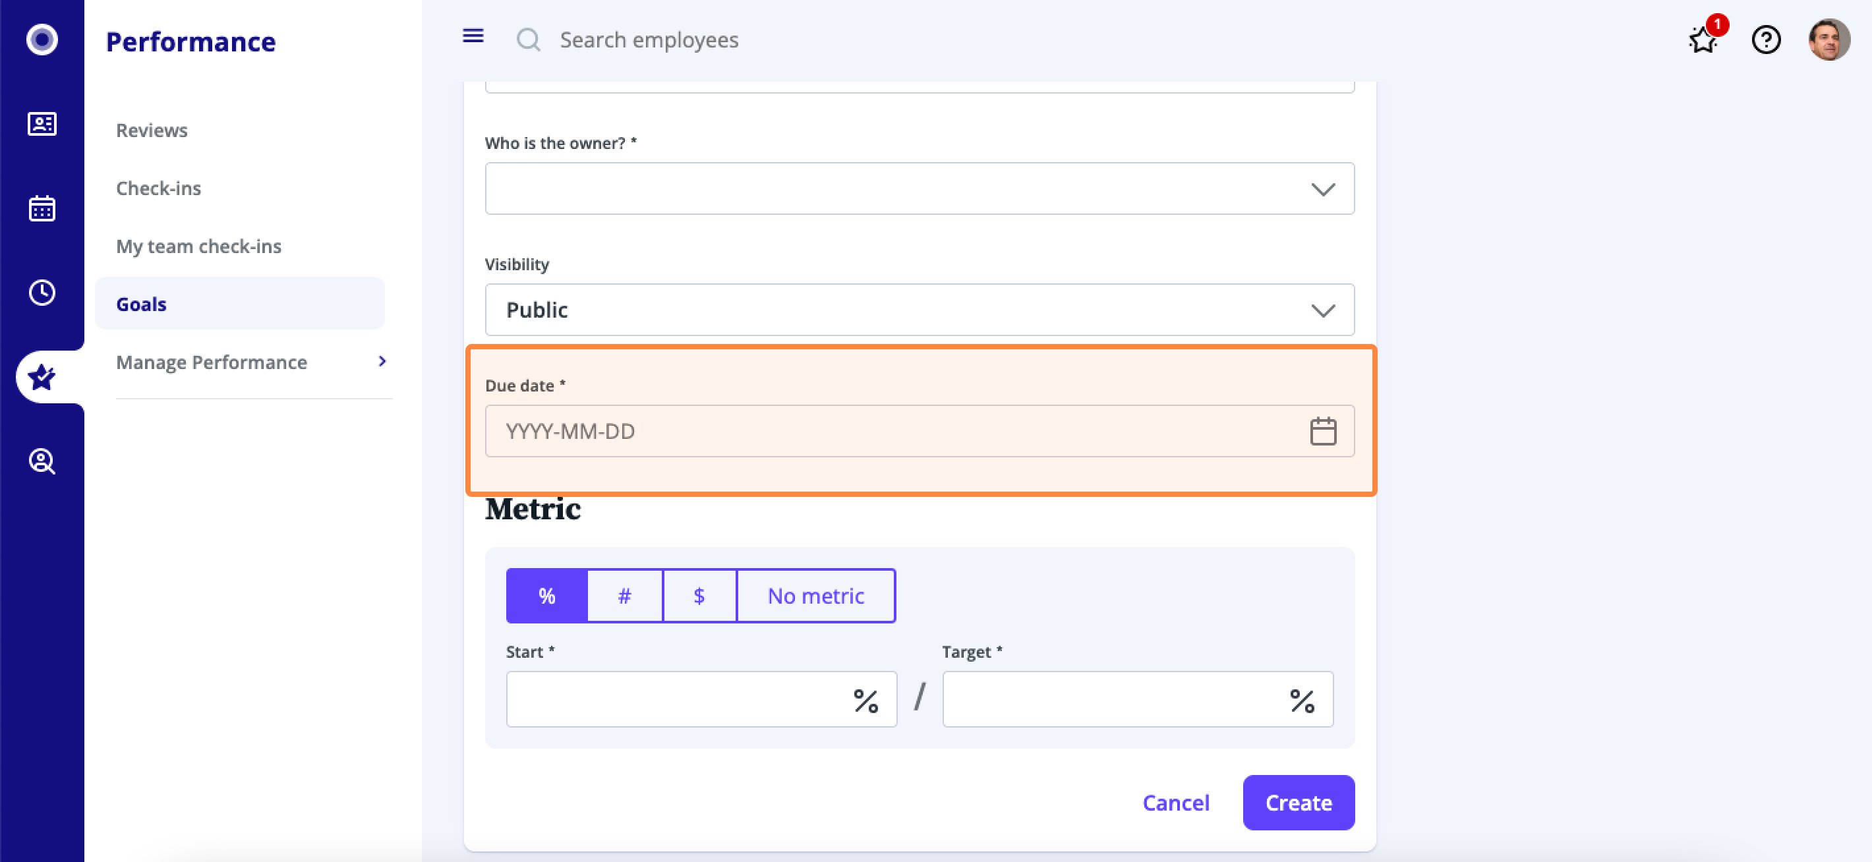Click the Visibility label
The height and width of the screenshot is (862, 1872).
(517, 264)
